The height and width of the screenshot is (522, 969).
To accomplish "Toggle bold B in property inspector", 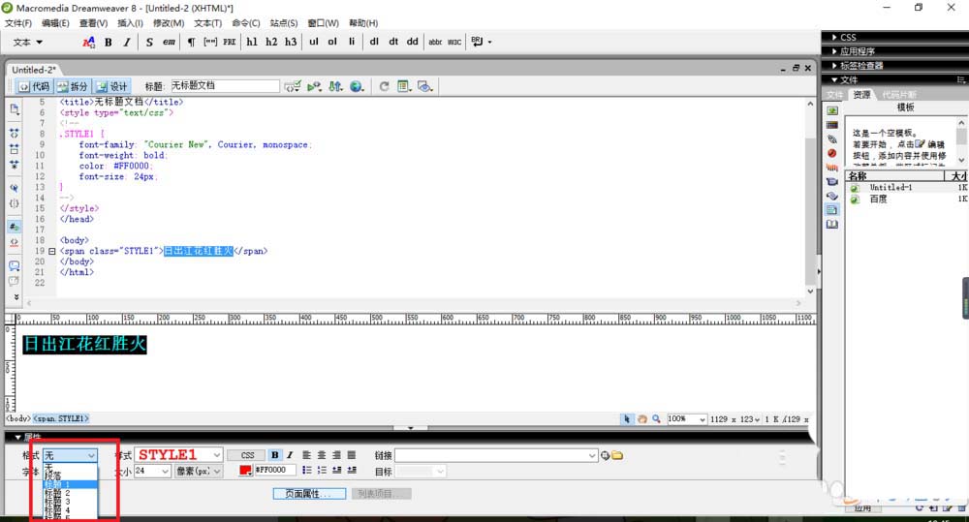I will [275, 454].
